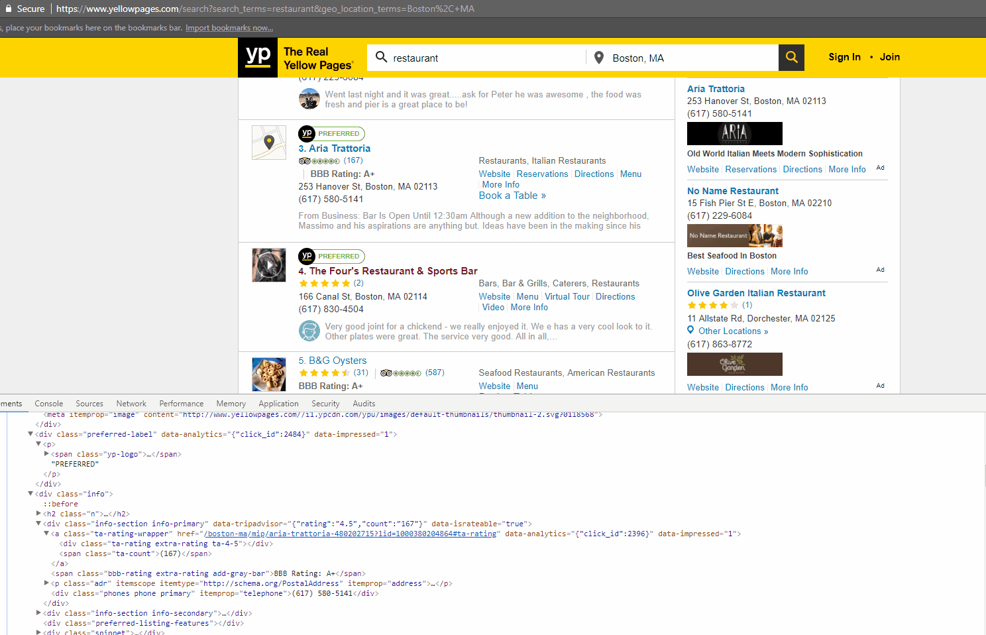Click the YP logo beside The Real Yellow Pages
Viewport: 986px width, 635px height.
pyautogui.click(x=257, y=58)
